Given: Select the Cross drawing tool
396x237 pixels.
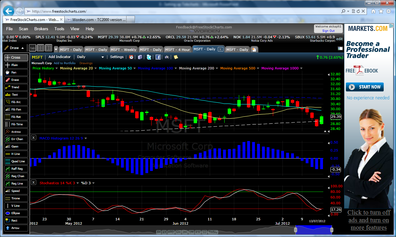Looking at the screenshot, I should 16,57.
